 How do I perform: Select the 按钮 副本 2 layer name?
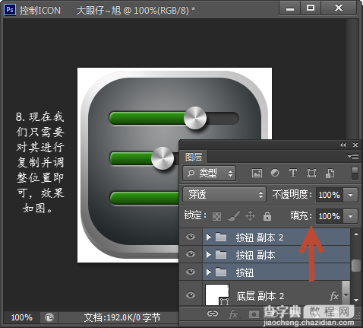pos(260,237)
